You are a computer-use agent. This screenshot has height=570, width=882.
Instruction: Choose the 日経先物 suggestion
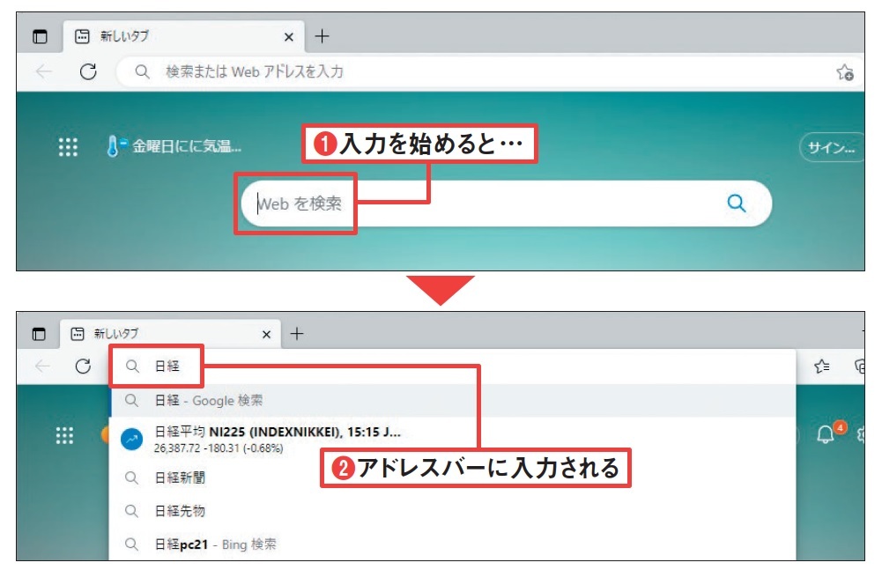click(452, 511)
